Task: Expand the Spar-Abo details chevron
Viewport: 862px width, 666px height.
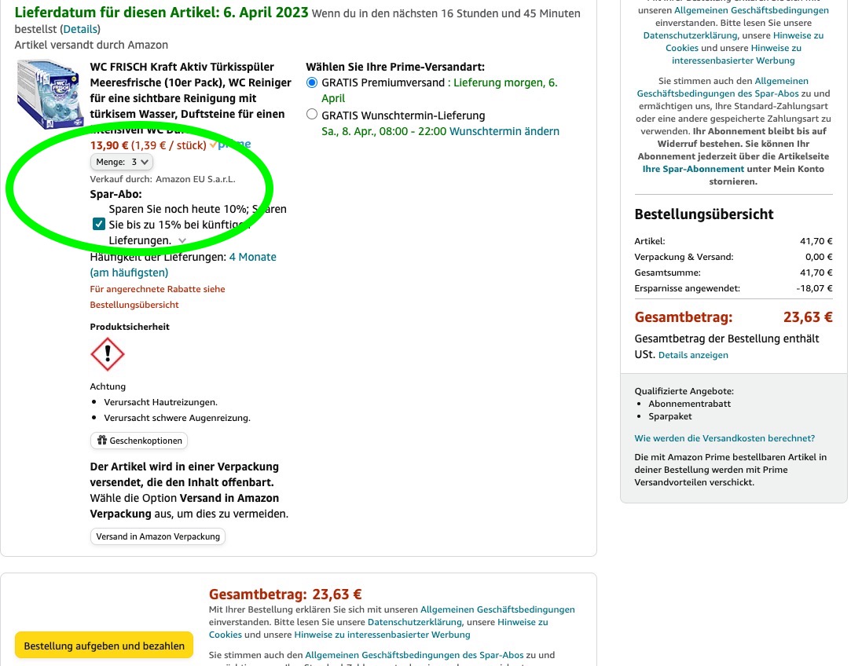Action: point(182,240)
